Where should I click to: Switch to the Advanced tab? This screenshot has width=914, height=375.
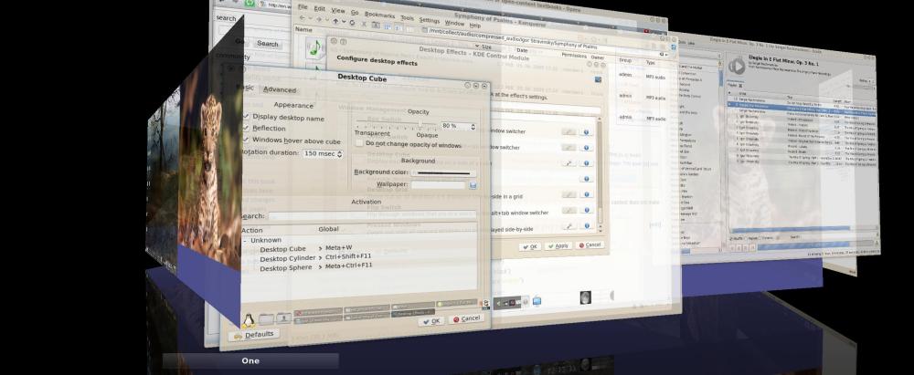[280, 89]
